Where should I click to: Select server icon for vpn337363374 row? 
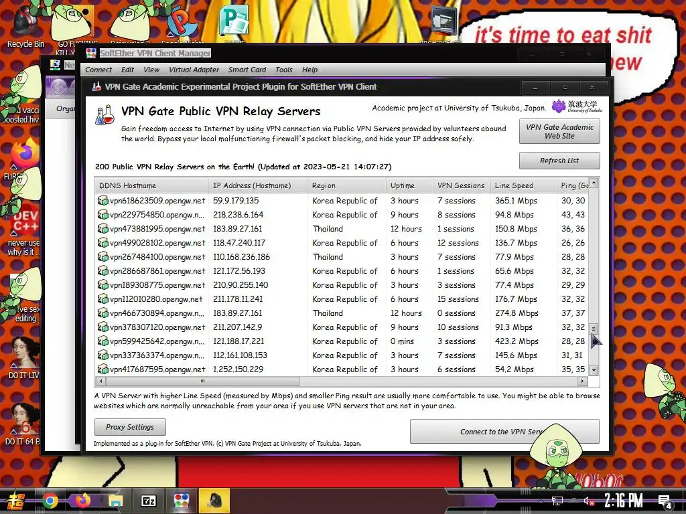102,355
